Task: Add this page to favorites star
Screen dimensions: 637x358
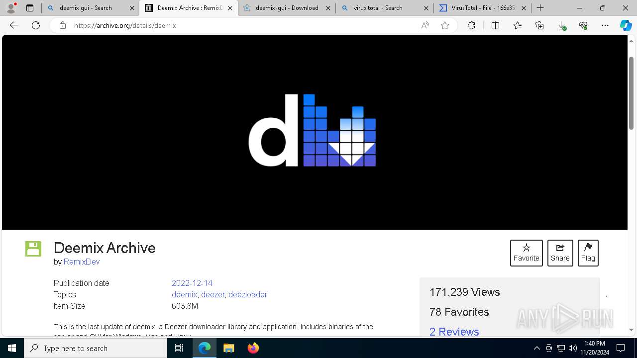Action: pos(445,25)
